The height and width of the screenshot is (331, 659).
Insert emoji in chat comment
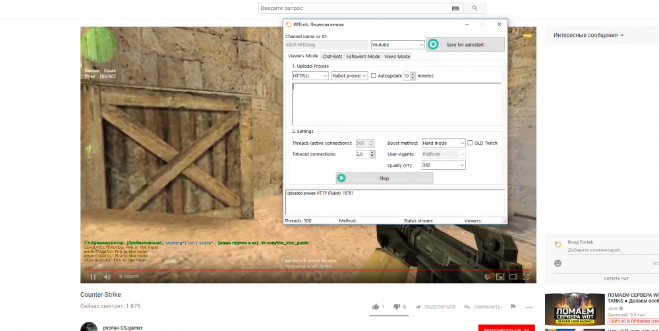(x=558, y=263)
